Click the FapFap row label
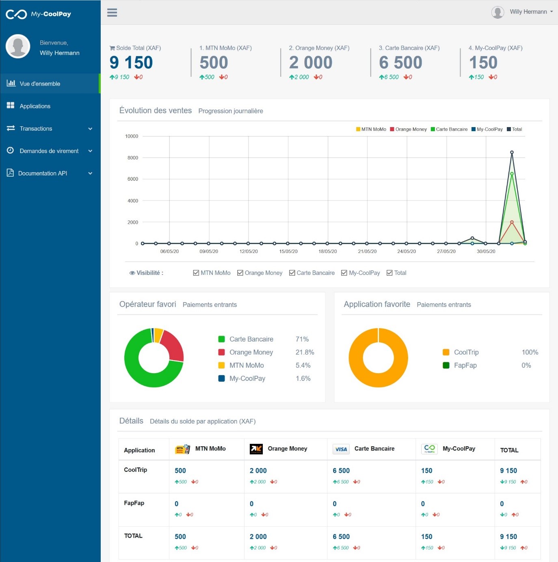Image resolution: width=558 pixels, height=562 pixels. coord(134,503)
